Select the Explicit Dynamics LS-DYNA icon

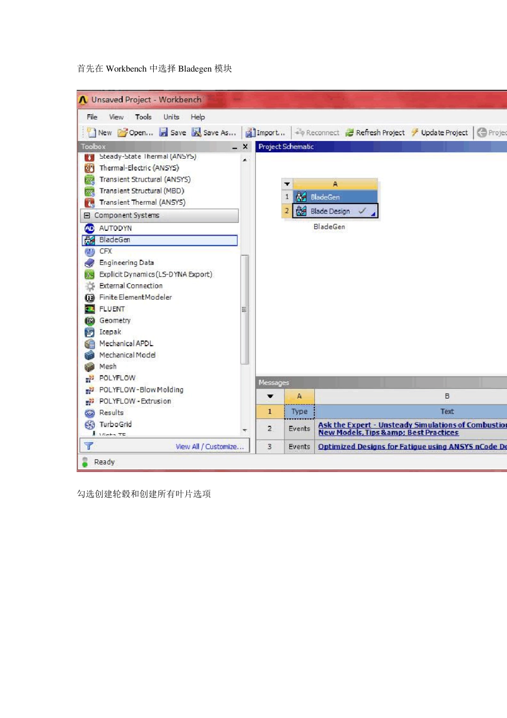(x=90, y=274)
